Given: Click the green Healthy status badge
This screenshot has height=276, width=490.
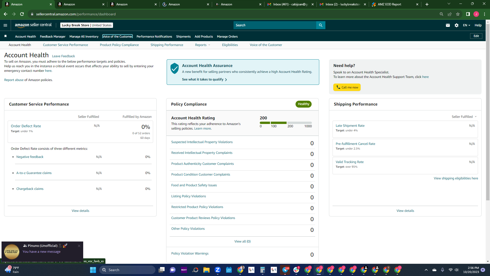Looking at the screenshot, I should [x=303, y=104].
